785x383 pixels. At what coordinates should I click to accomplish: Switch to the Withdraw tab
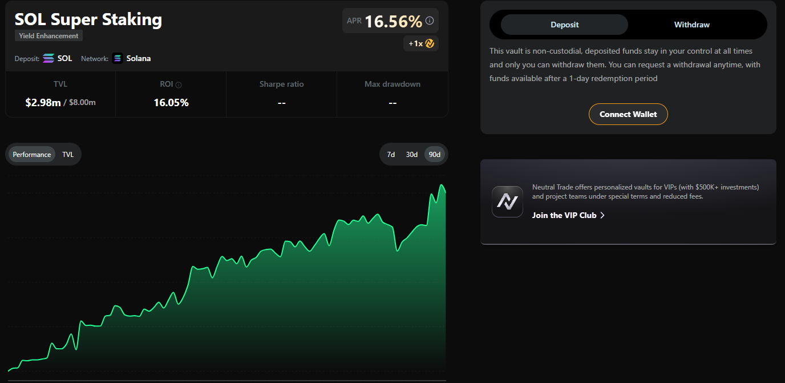(691, 25)
